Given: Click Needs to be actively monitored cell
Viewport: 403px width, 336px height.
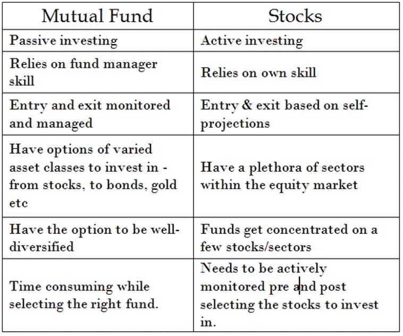Looking at the screenshot, I should [296, 295].
